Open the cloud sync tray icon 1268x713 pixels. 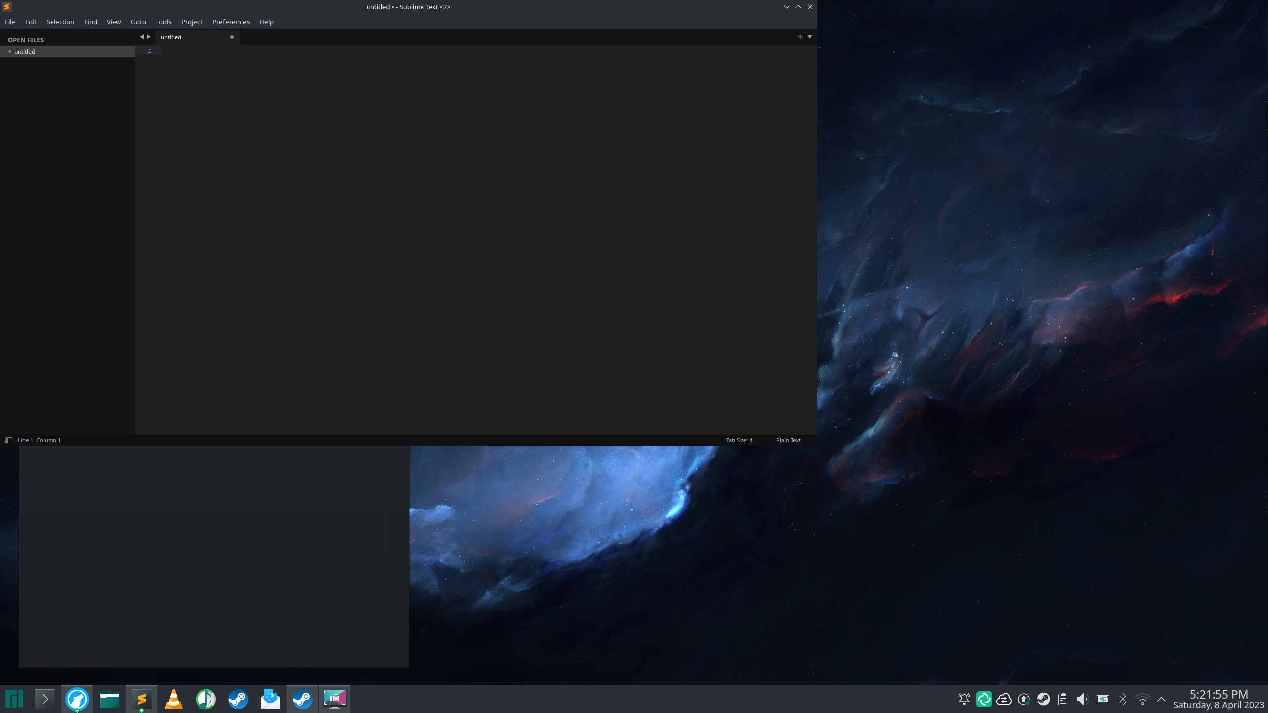tap(1004, 699)
